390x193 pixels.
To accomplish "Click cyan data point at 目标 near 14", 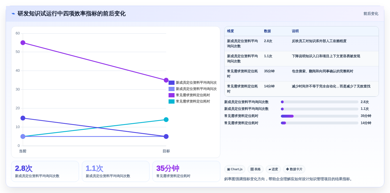I will point(166,120).
